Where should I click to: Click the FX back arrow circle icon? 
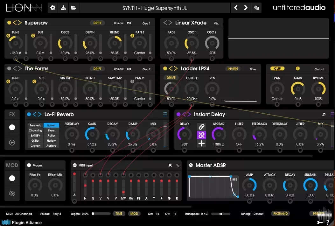(x=12, y=143)
